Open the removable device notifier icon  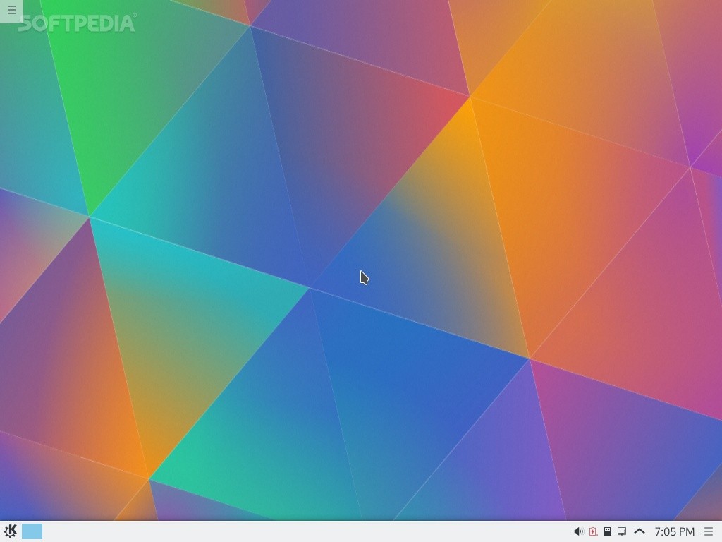[607, 531]
